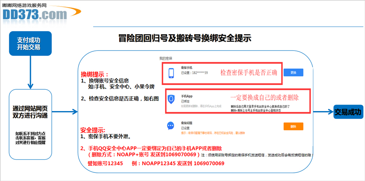Click the DD373.com logo
Image resolution: width=365 pixels, height=181 pixels.
coord(42,13)
